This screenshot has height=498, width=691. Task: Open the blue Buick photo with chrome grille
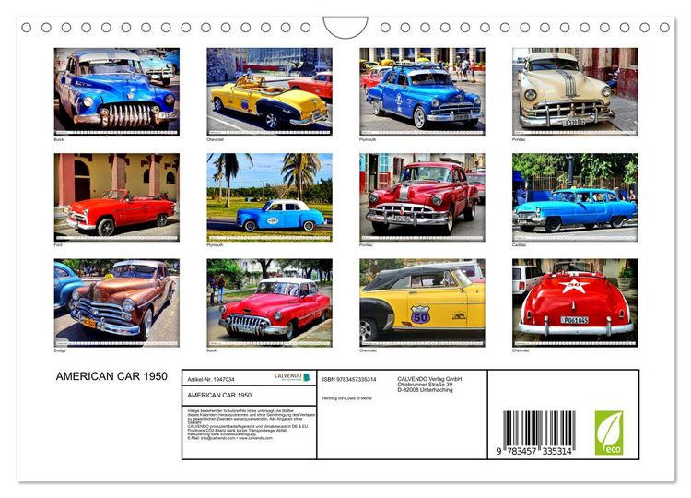pos(117,91)
